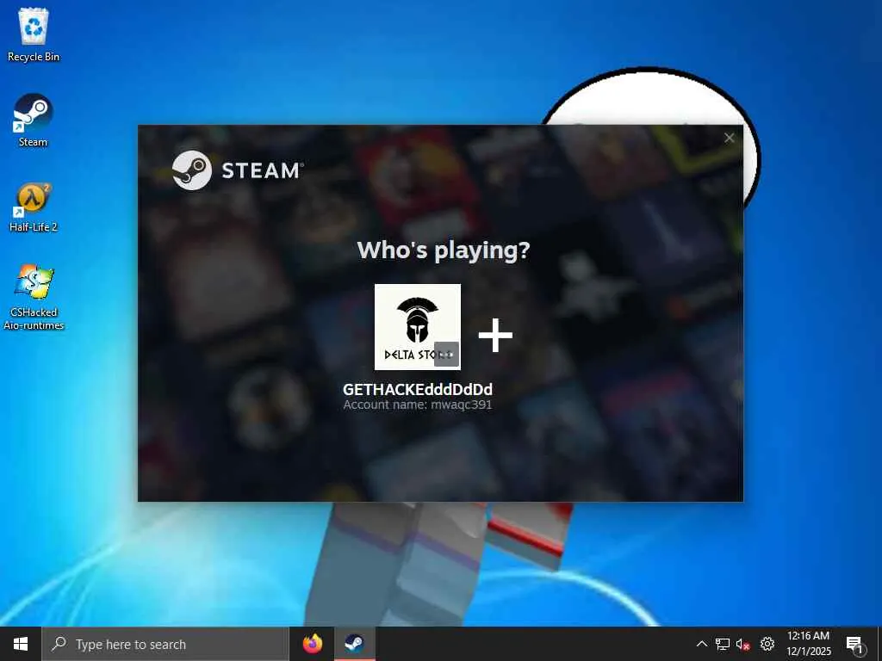
Task: Click the account name mwaqc391 text
Action: [418, 405]
